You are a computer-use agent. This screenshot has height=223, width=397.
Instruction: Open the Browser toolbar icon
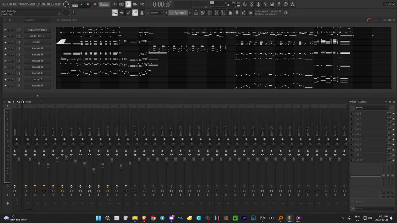[x=223, y=13]
